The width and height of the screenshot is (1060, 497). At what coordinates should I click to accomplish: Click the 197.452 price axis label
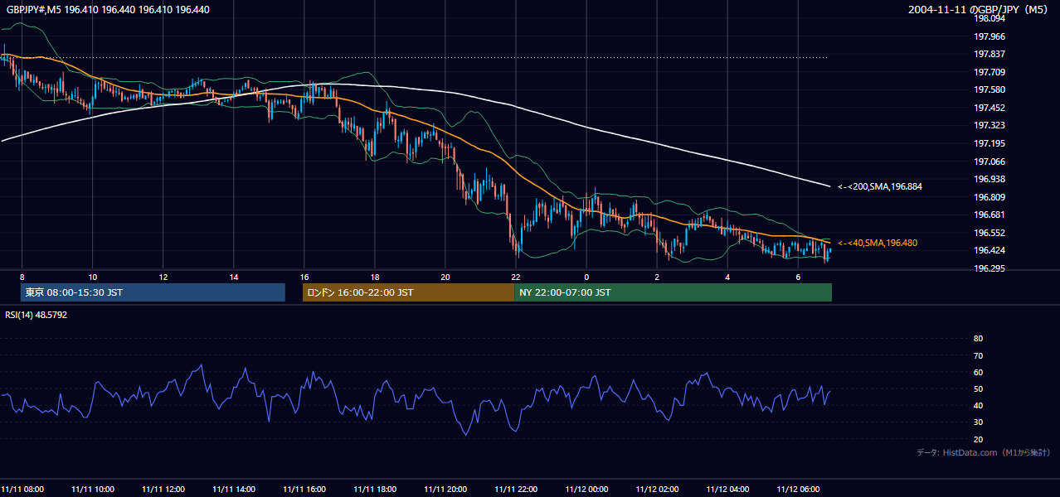point(989,108)
